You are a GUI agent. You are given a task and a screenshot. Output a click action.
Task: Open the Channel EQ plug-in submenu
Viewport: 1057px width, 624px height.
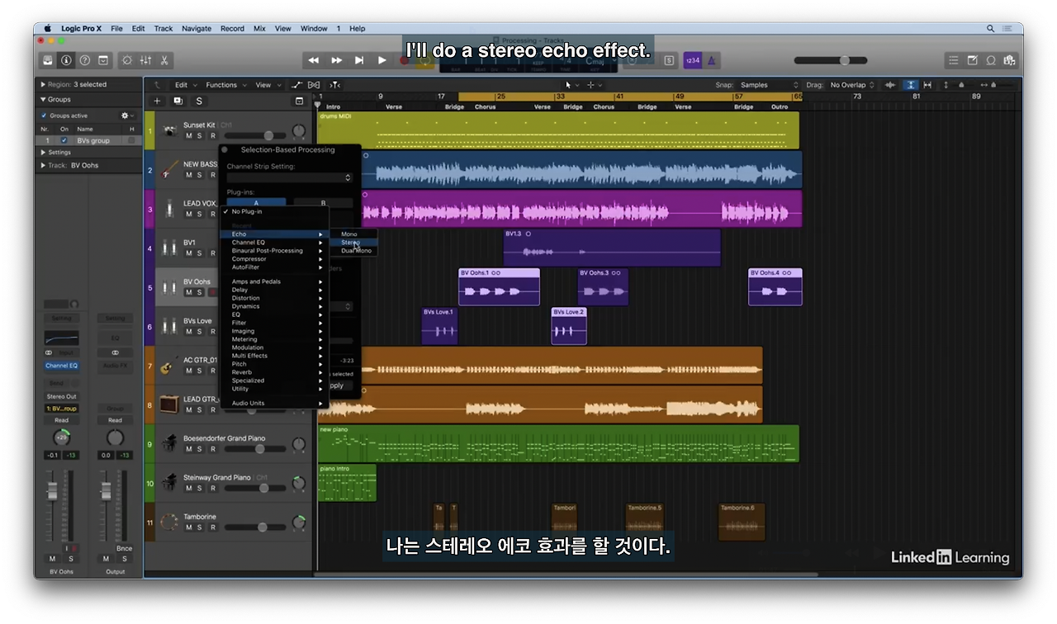coord(274,243)
